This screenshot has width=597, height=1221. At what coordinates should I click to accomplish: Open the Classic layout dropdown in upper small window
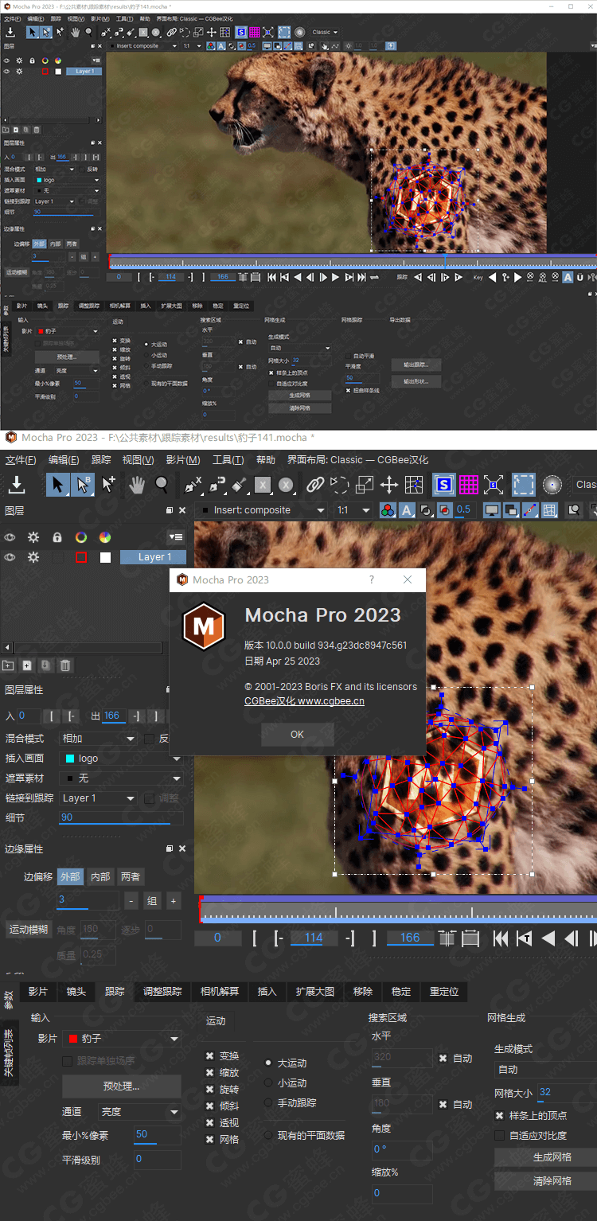(325, 33)
